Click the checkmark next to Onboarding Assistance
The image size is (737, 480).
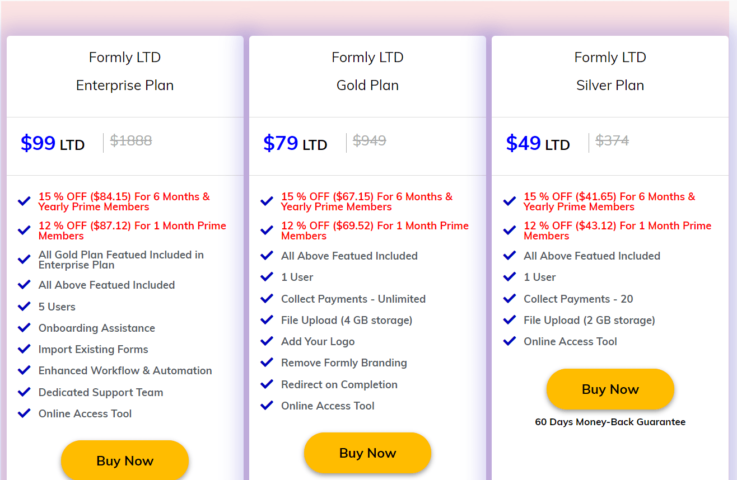coord(24,327)
